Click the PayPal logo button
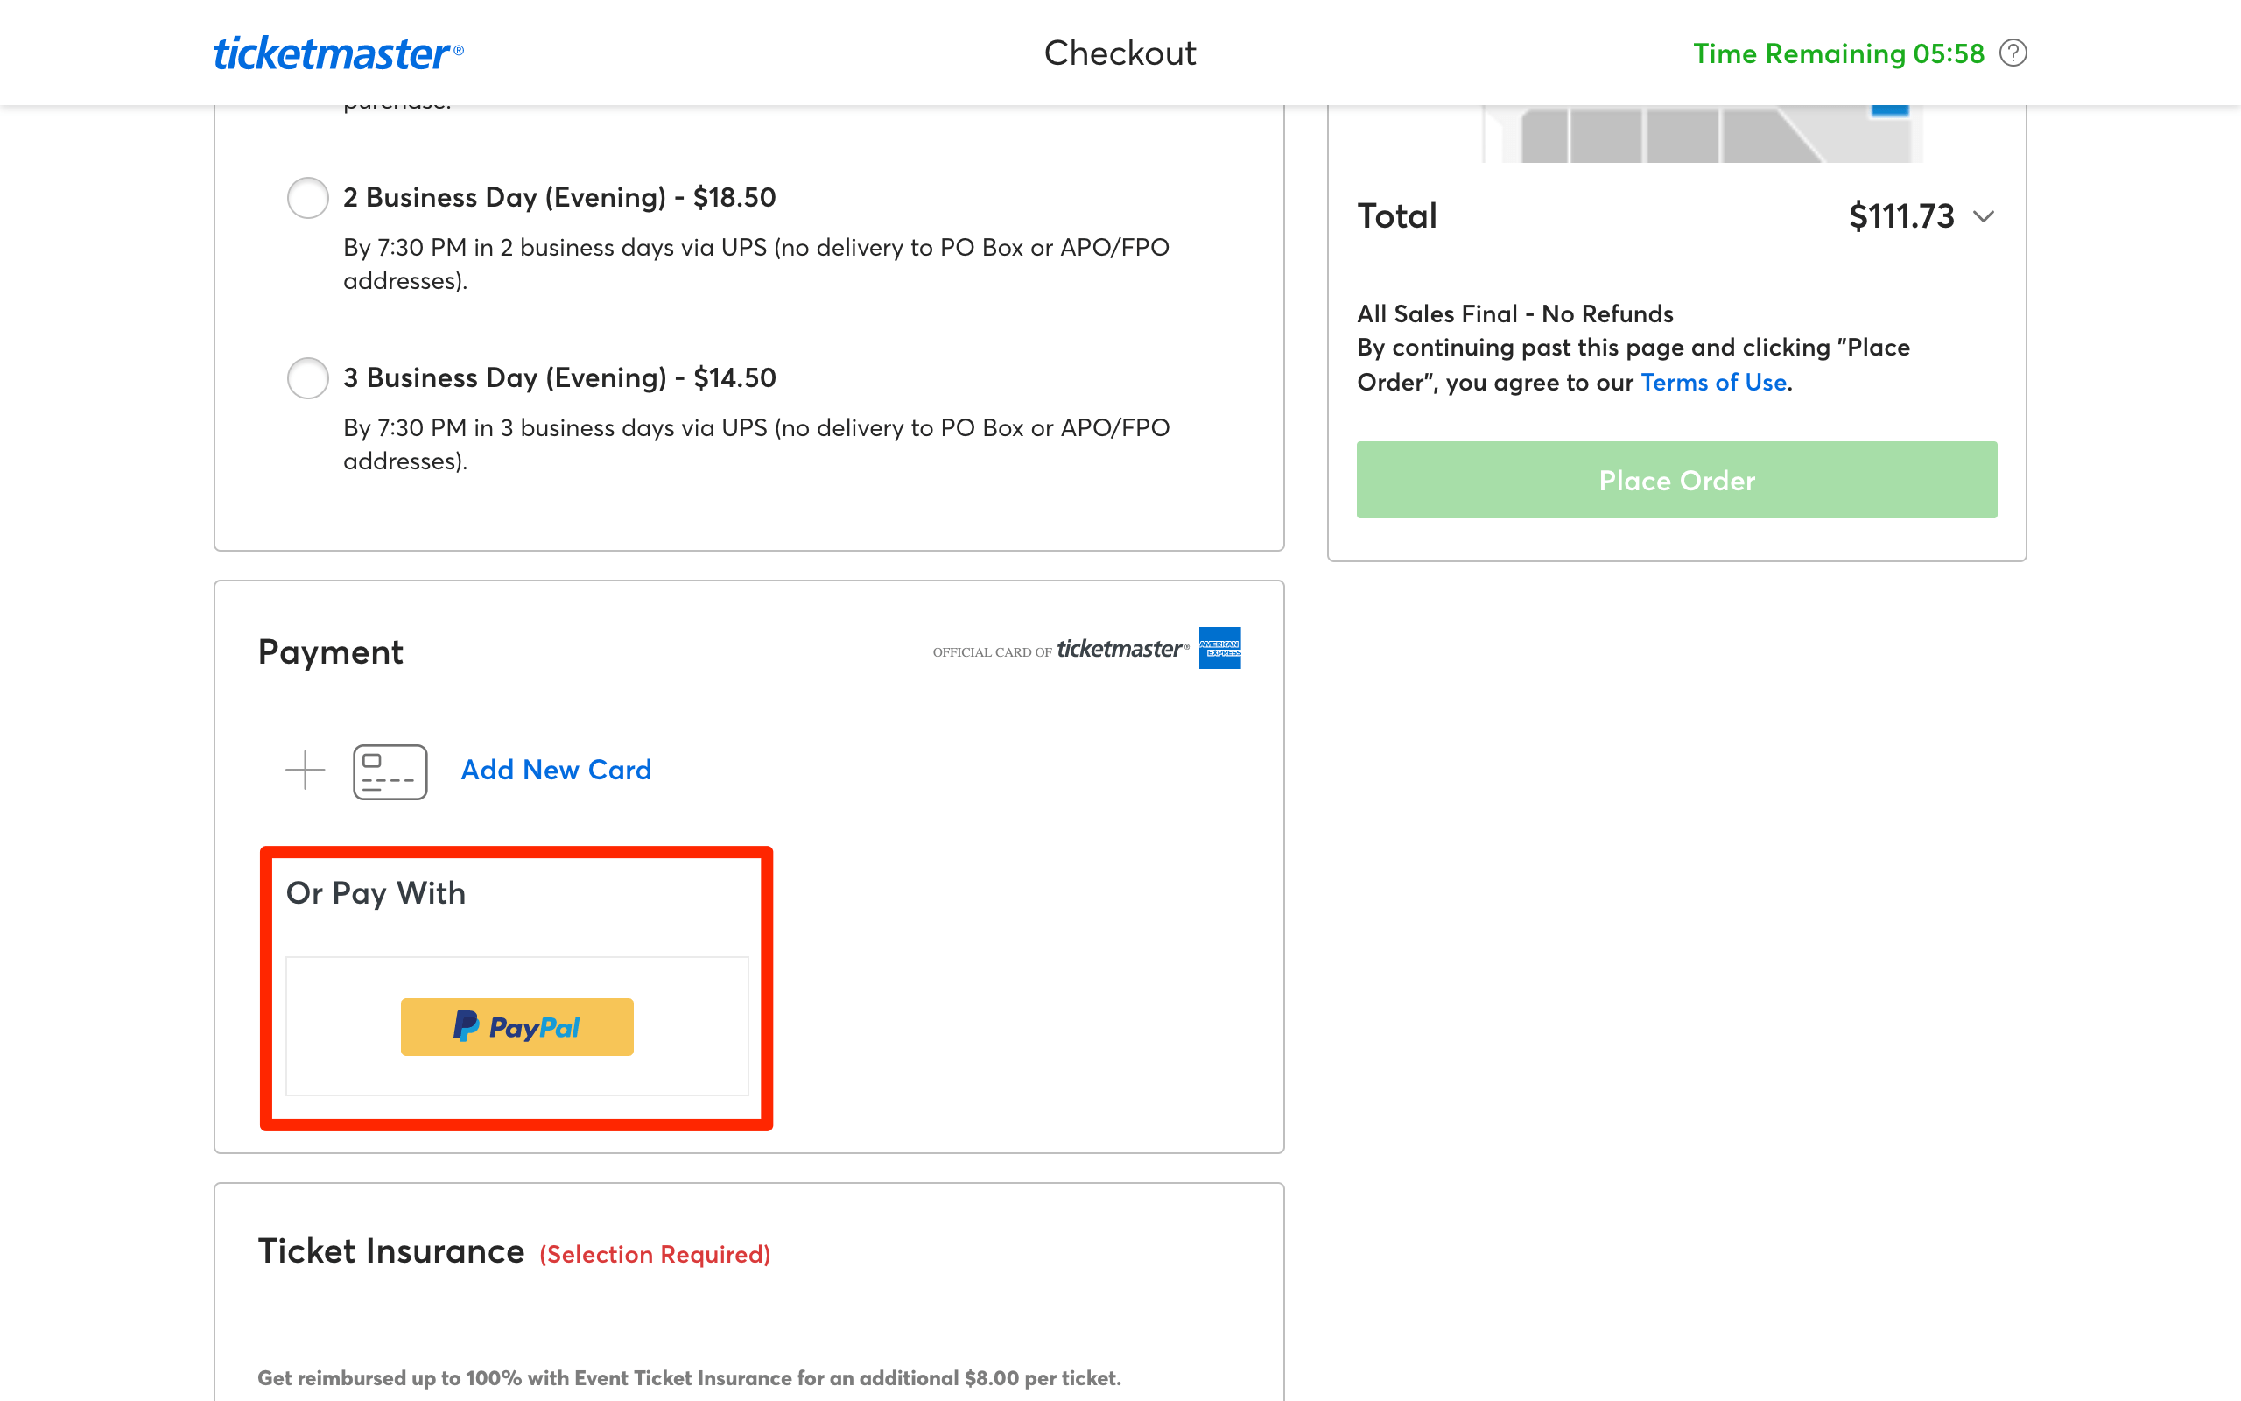This screenshot has height=1401, width=2241. point(516,1026)
